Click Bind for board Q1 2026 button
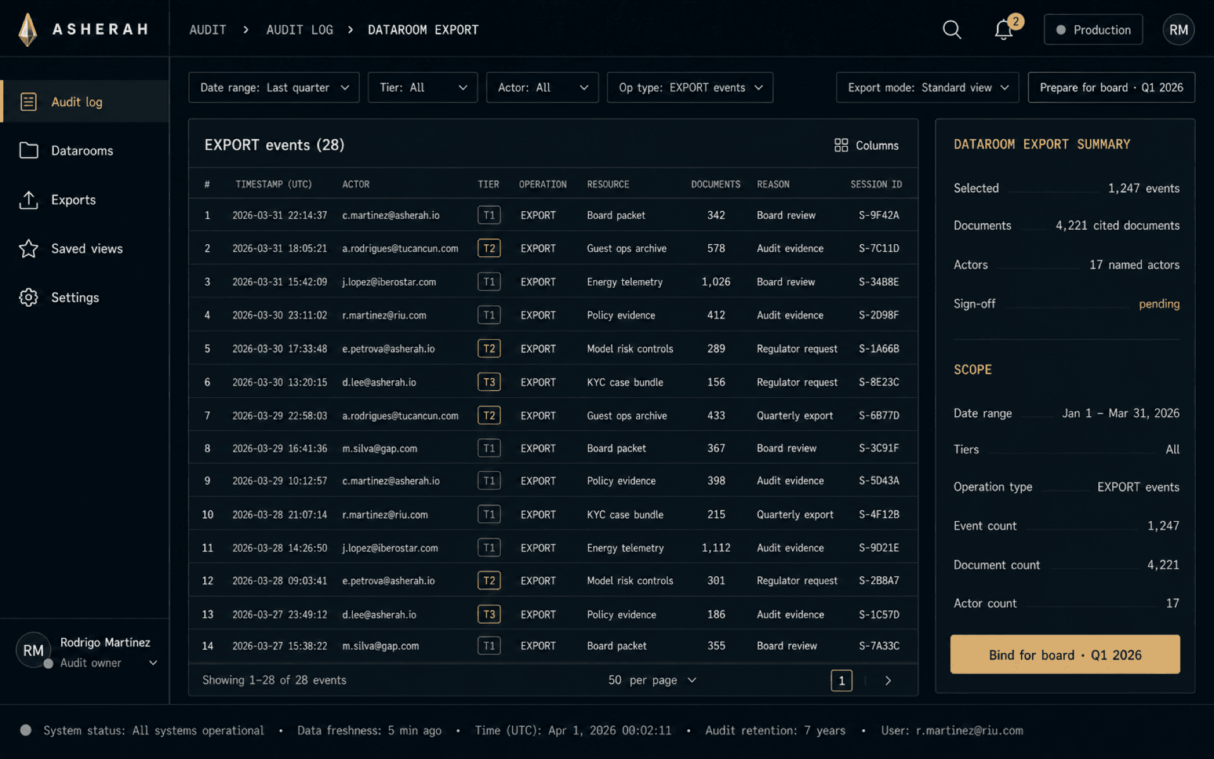Image resolution: width=1214 pixels, height=759 pixels. tap(1065, 655)
